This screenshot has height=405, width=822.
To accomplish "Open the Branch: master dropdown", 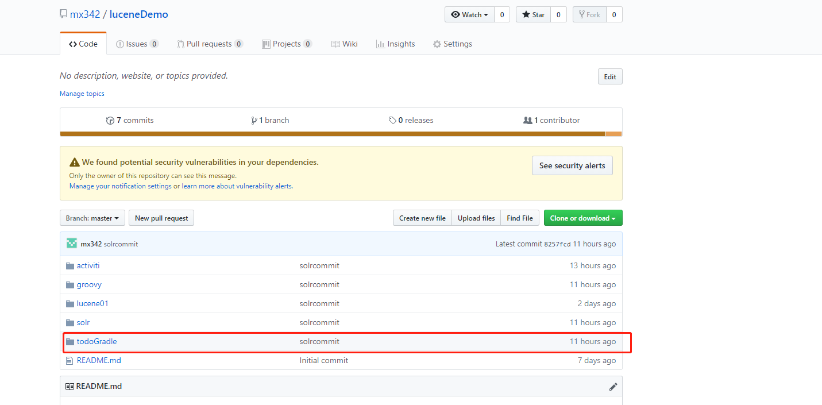I will [x=92, y=218].
